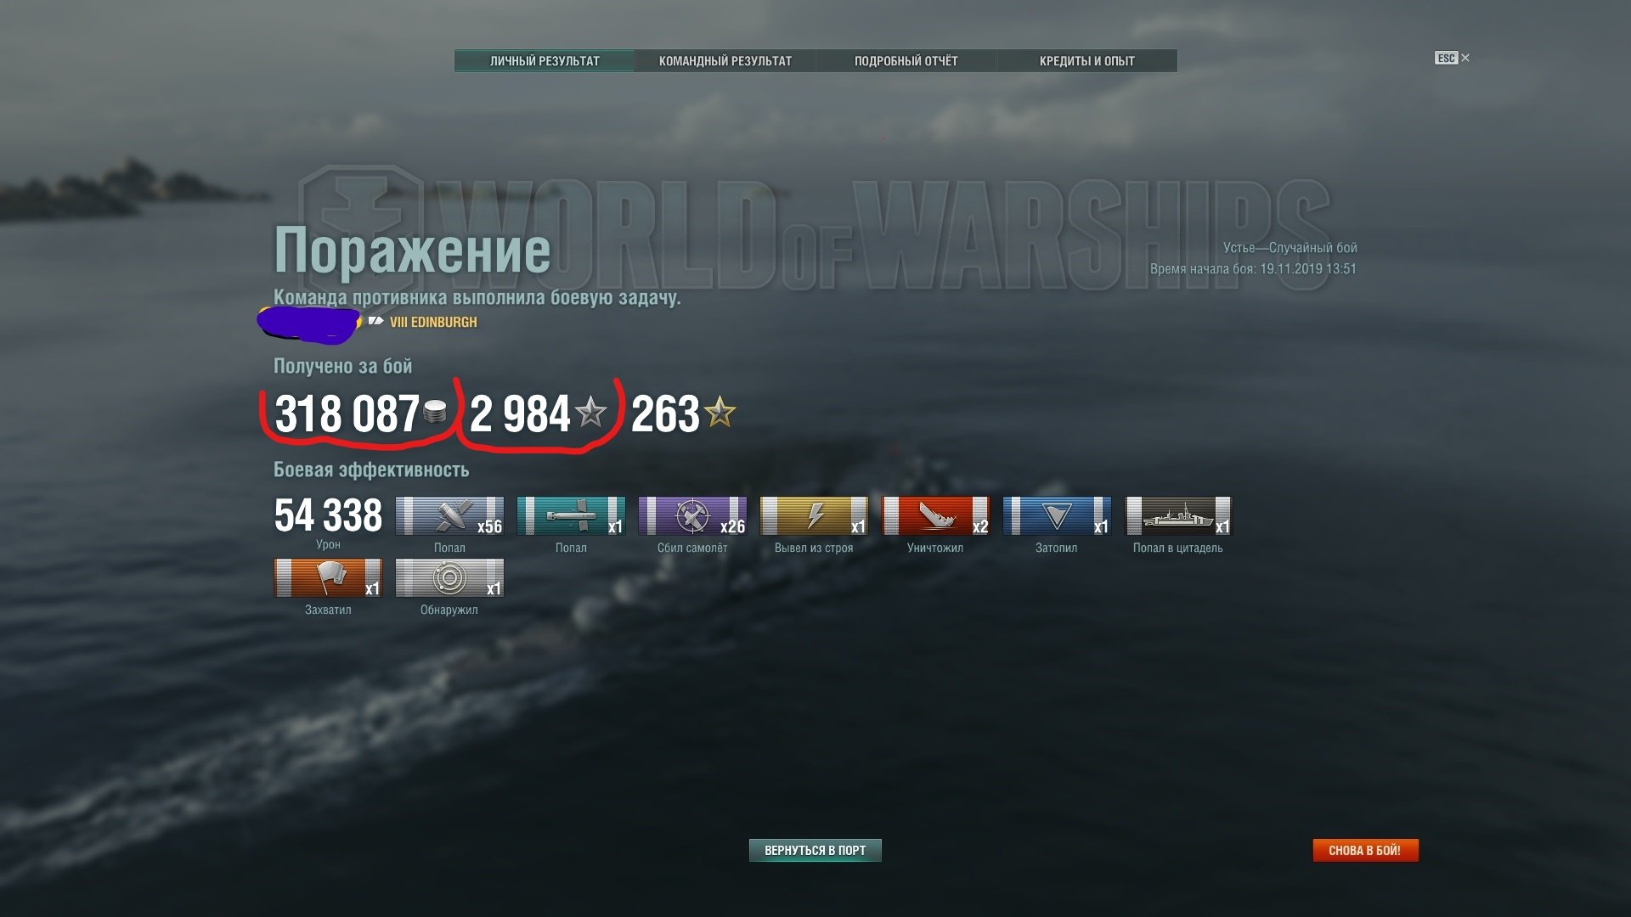This screenshot has height=917, width=1631.
Task: Switch to Подробный отчёт tab
Action: (x=906, y=61)
